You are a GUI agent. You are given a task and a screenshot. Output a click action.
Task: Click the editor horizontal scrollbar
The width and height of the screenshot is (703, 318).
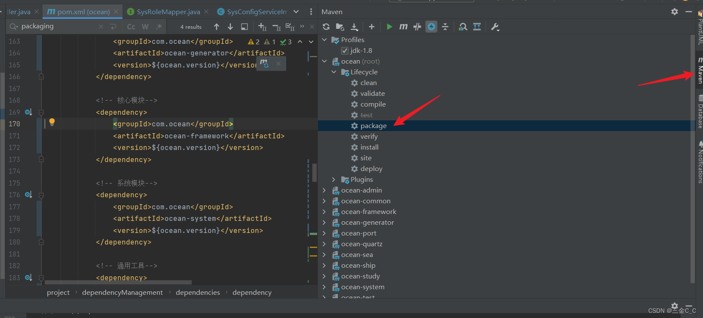click(x=118, y=282)
